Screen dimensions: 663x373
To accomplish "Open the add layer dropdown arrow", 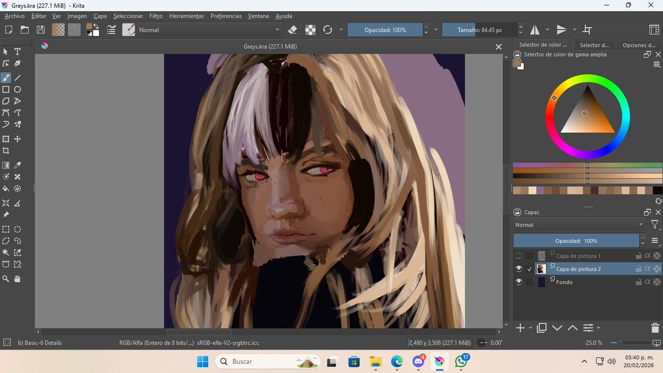I will (530, 328).
